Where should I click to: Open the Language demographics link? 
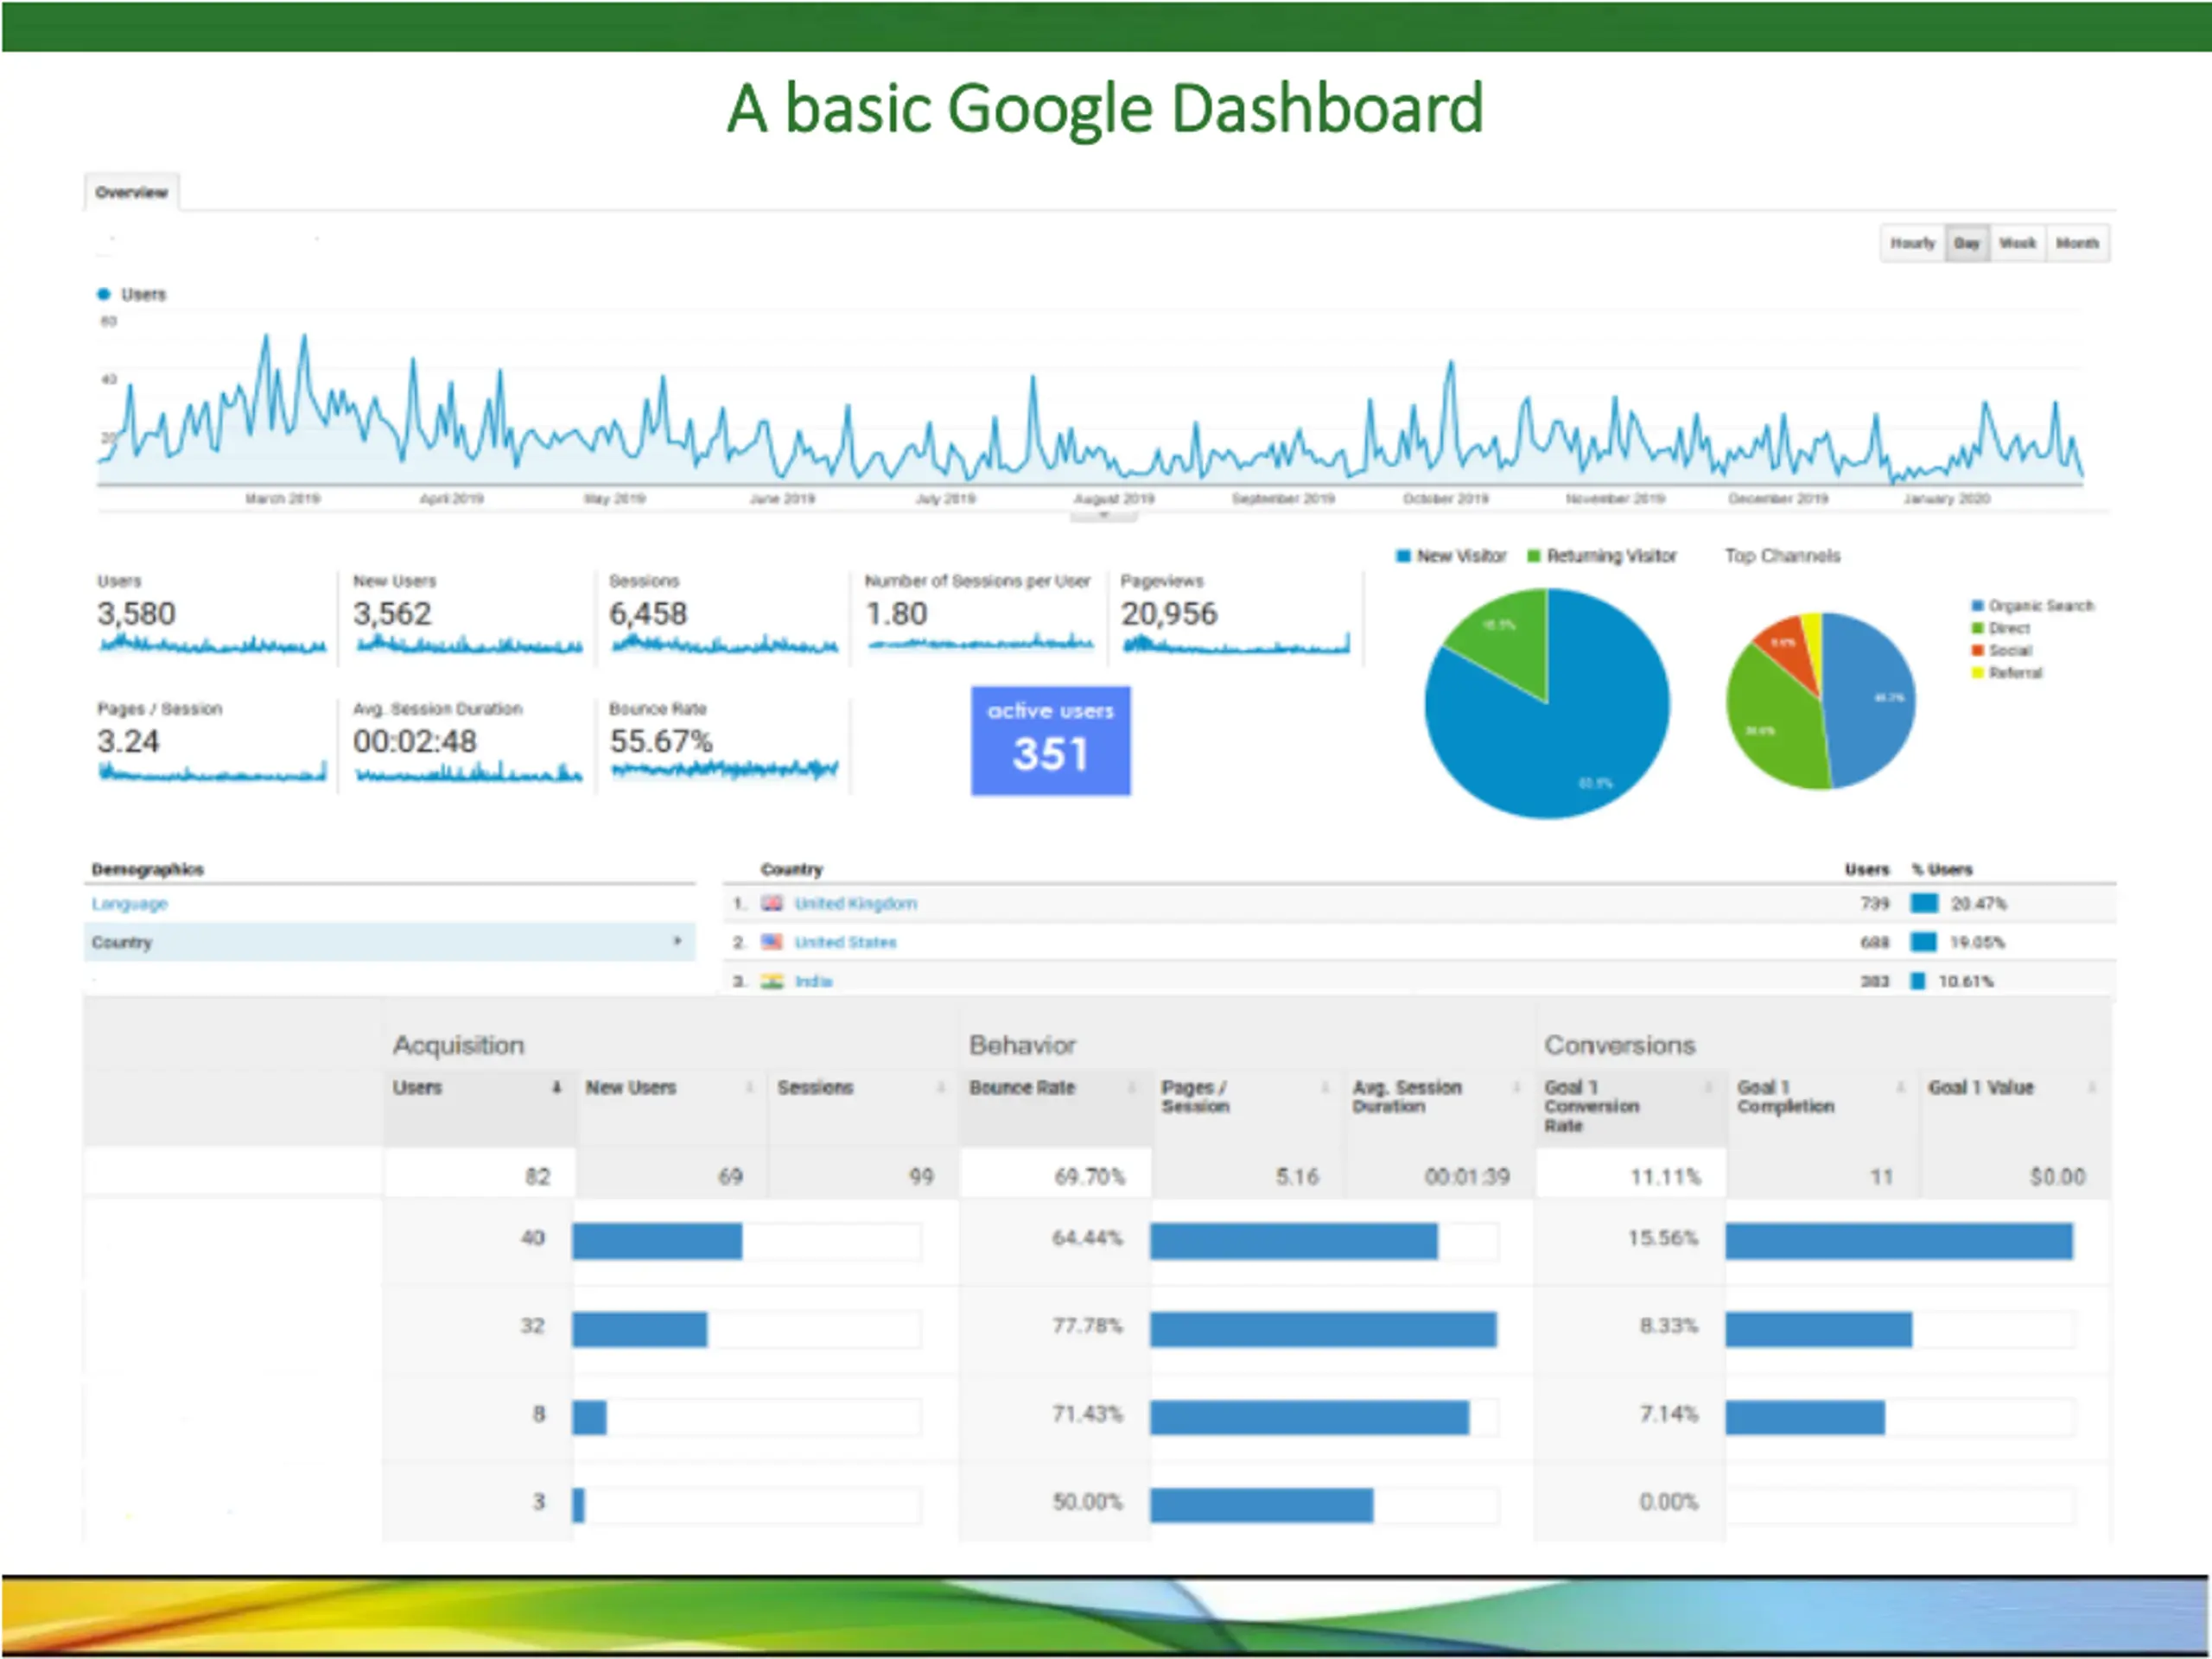130,904
